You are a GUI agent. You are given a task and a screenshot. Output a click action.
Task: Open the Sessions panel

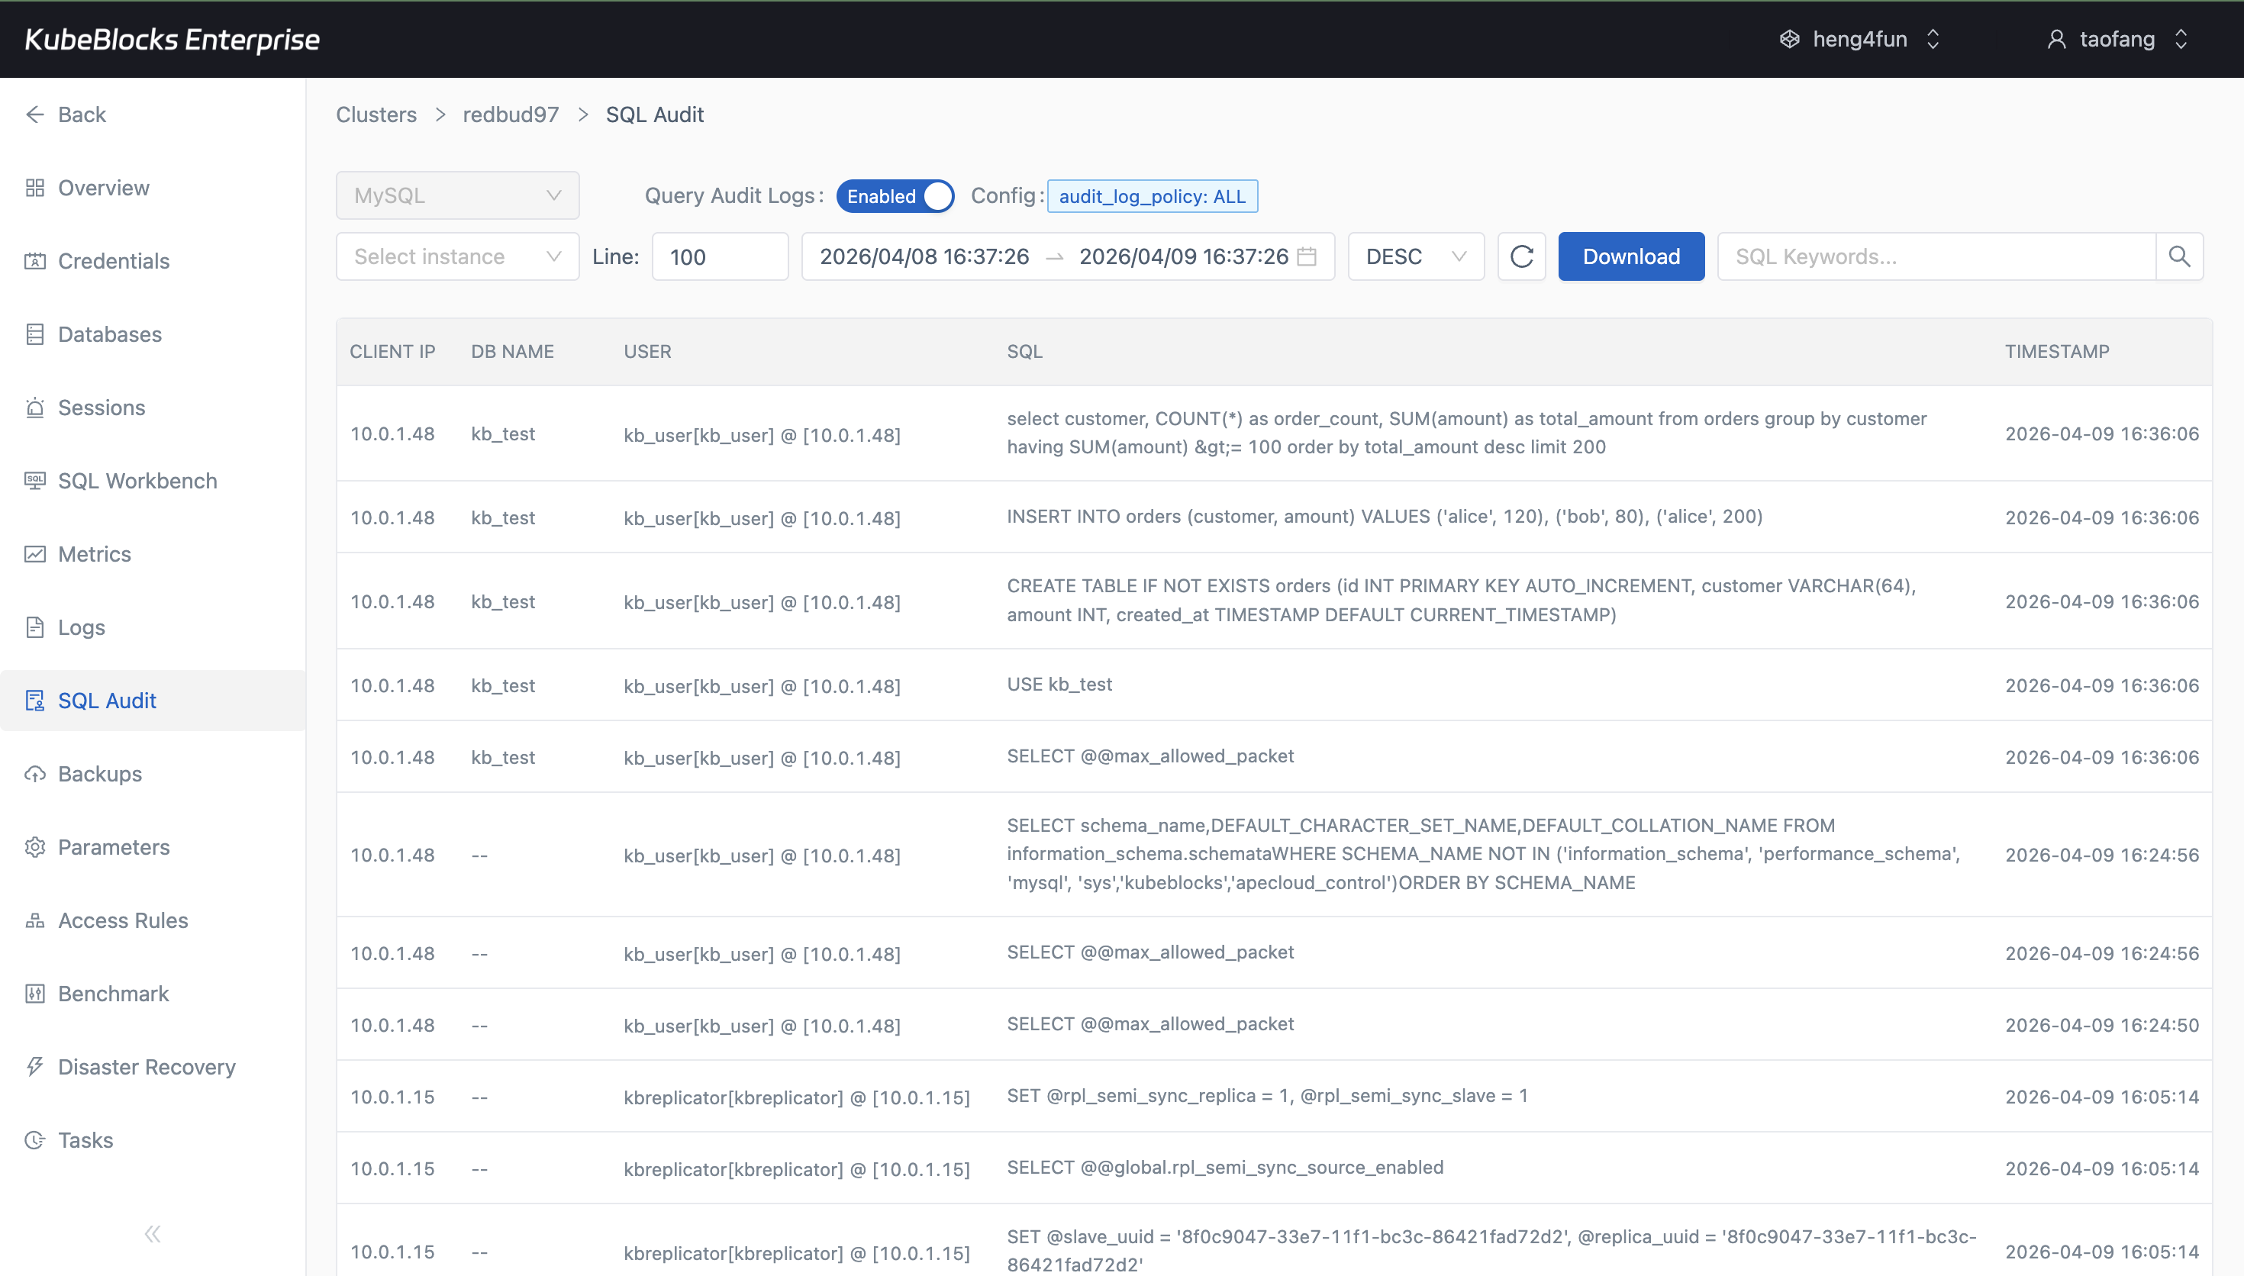point(101,408)
